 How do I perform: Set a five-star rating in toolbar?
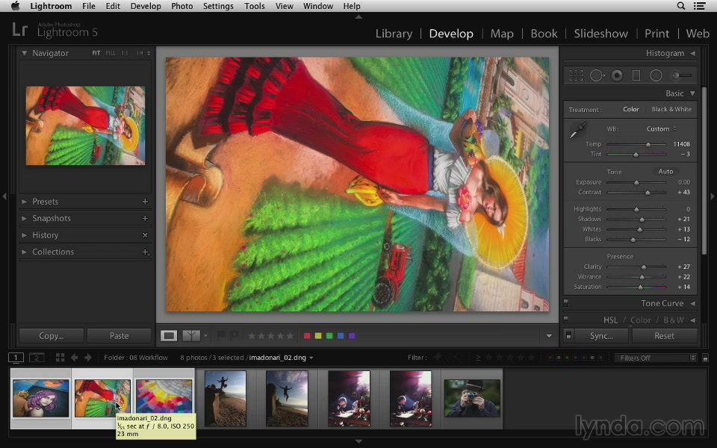pyautogui.click(x=290, y=336)
